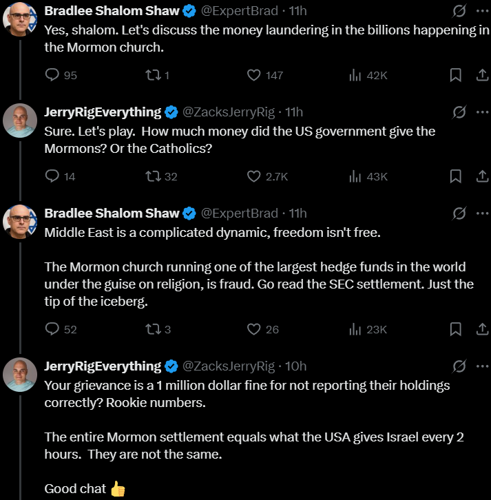
Task: Open more menu on JerryRig's first tweet
Action: (x=482, y=112)
